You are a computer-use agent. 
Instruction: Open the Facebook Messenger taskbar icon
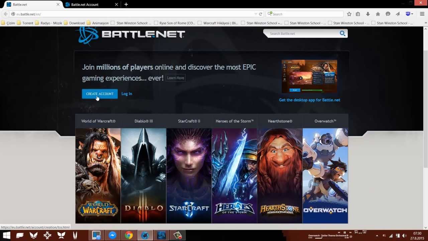pyautogui.click(x=112, y=235)
